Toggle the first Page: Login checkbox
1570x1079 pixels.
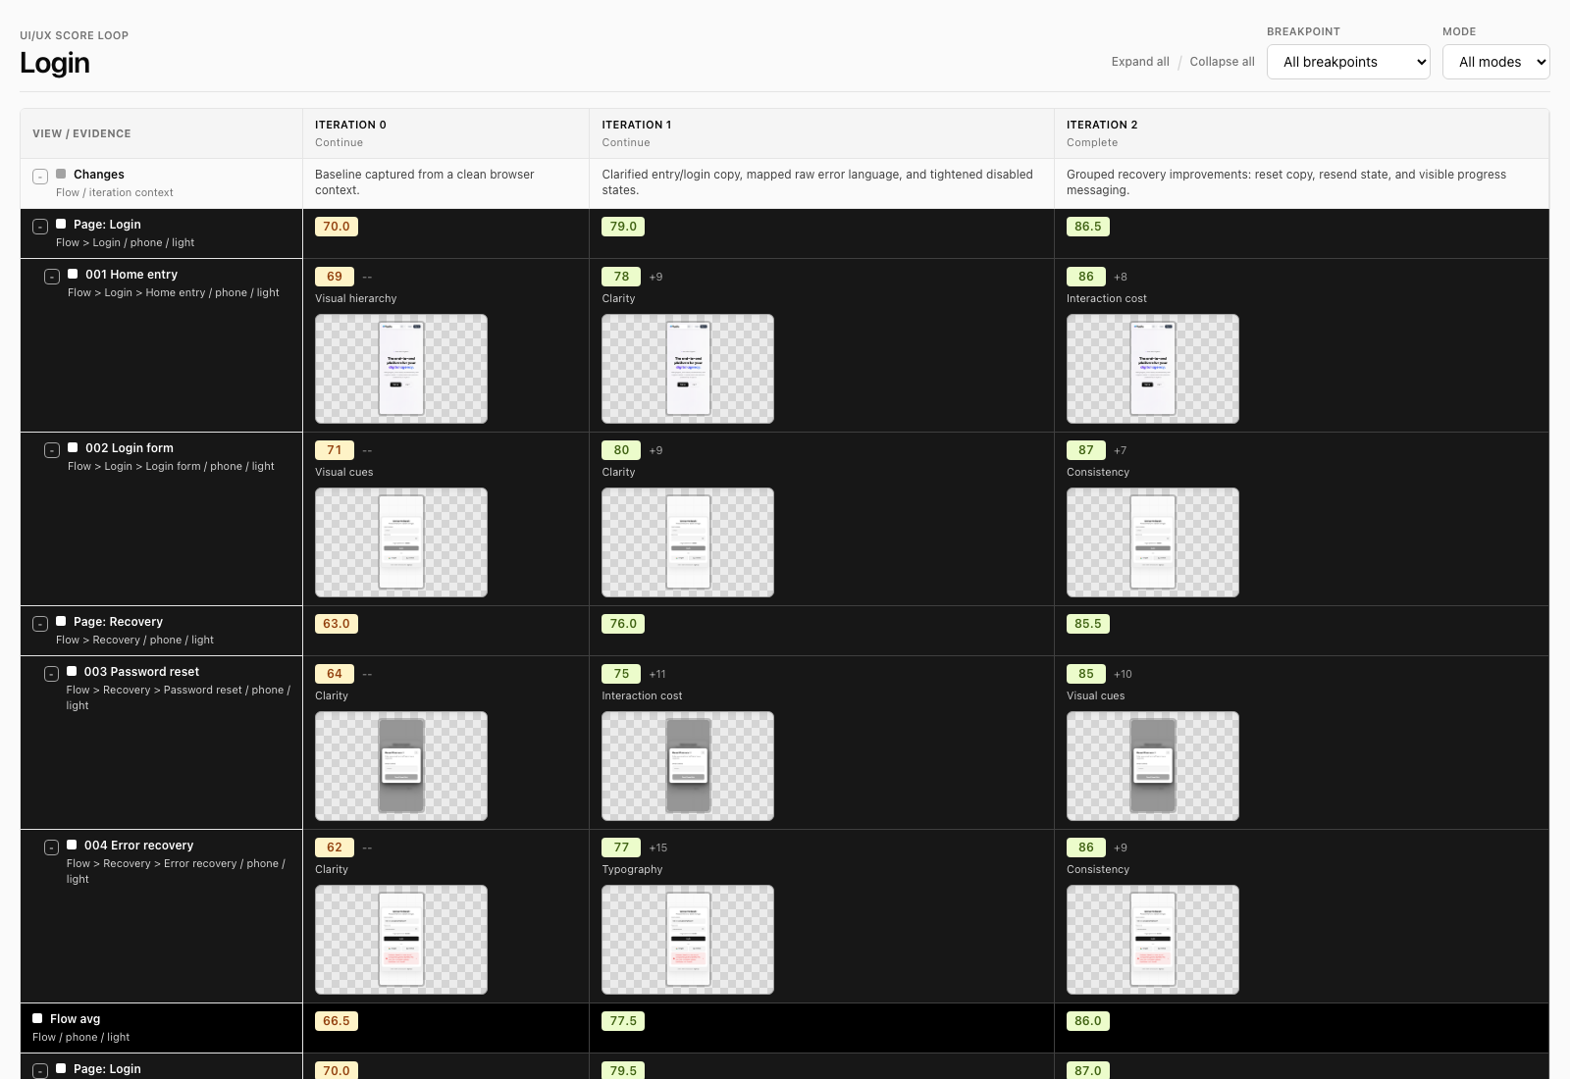click(61, 224)
